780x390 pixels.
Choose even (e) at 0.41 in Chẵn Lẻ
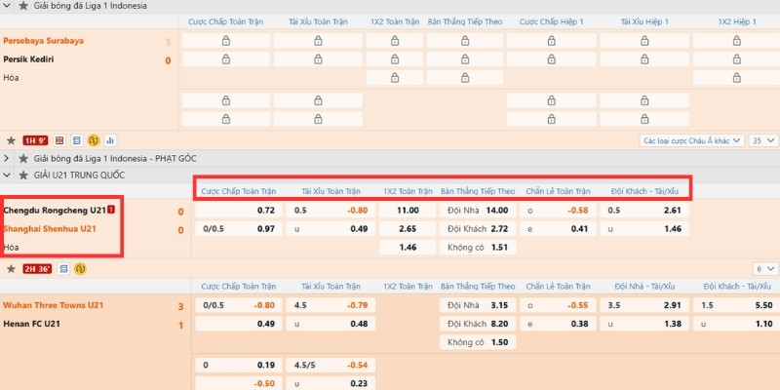click(x=558, y=229)
